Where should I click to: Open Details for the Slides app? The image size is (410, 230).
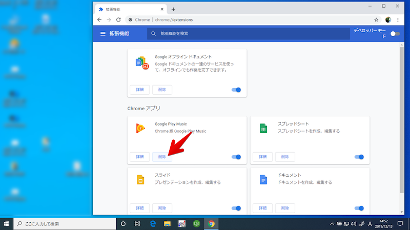tap(139, 208)
